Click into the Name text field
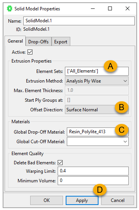Image resolution: width=139 pixels, height=210 pixels. (79, 21)
